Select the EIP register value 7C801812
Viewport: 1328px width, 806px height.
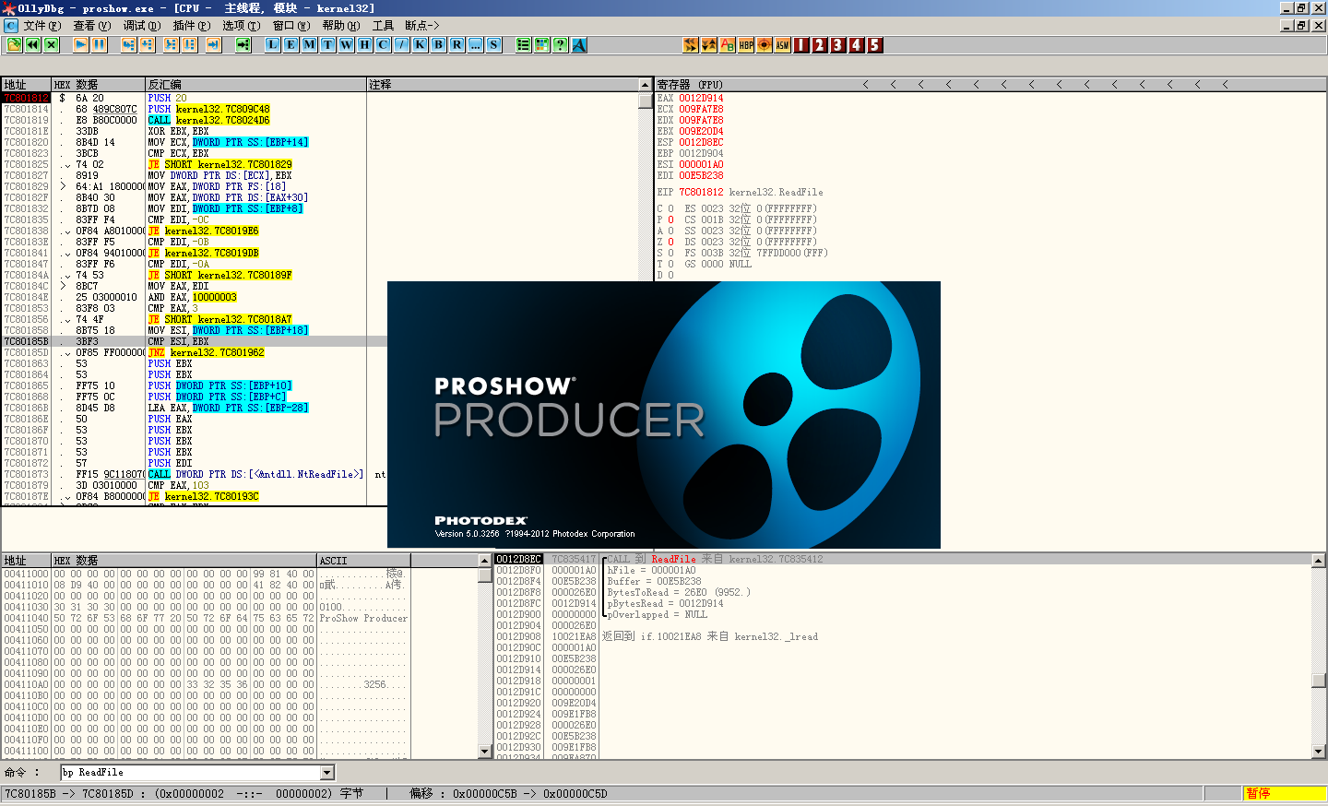pos(701,192)
